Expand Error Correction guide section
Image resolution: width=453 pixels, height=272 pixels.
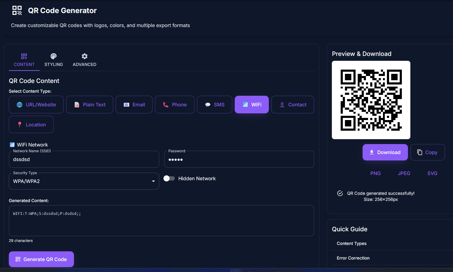(x=392, y=258)
